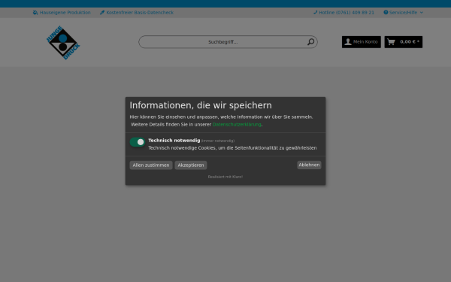Click the Ablehnen button

tap(309, 165)
